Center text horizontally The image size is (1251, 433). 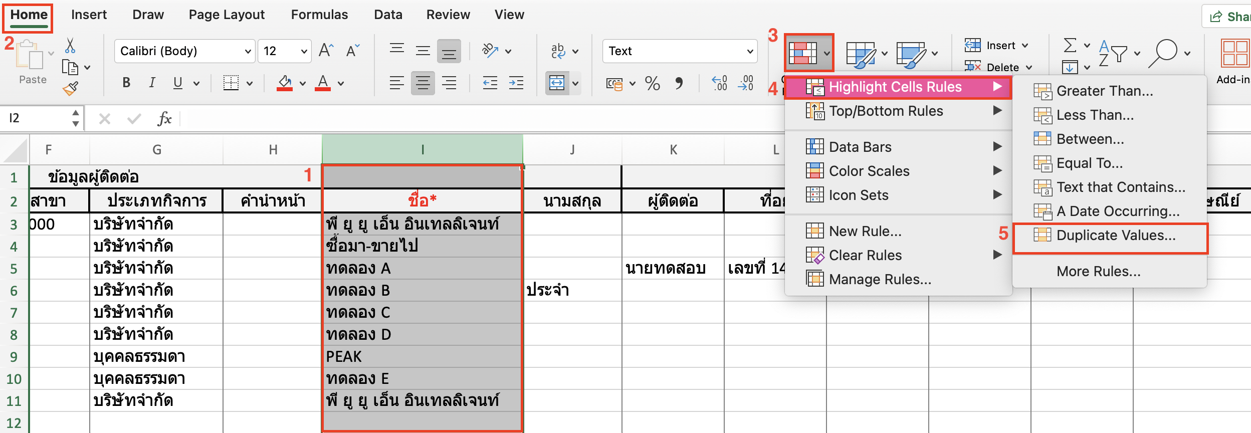click(423, 83)
